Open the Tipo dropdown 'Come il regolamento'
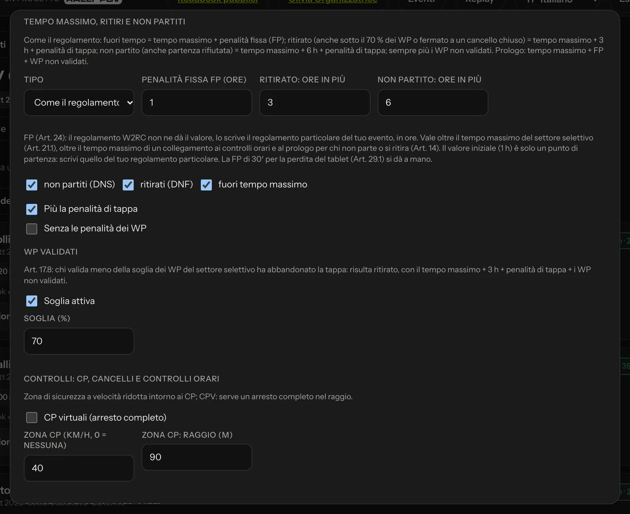 point(79,102)
